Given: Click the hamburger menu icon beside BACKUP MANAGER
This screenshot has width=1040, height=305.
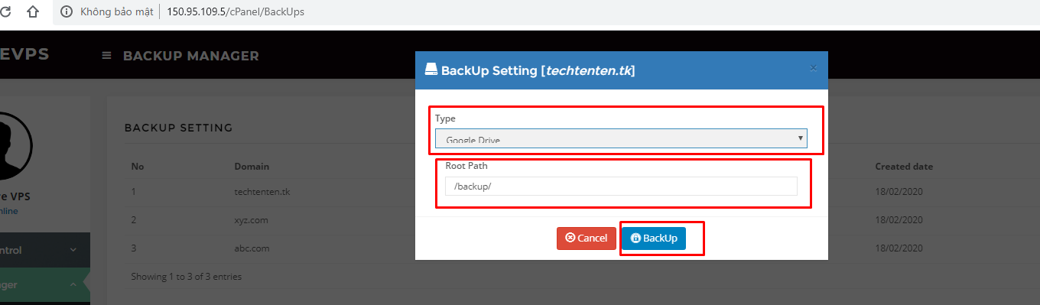Looking at the screenshot, I should 106,56.
